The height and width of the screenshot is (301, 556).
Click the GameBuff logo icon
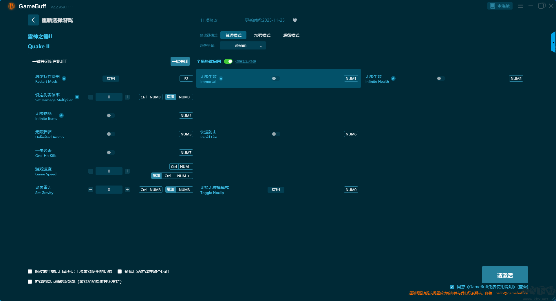click(12, 6)
